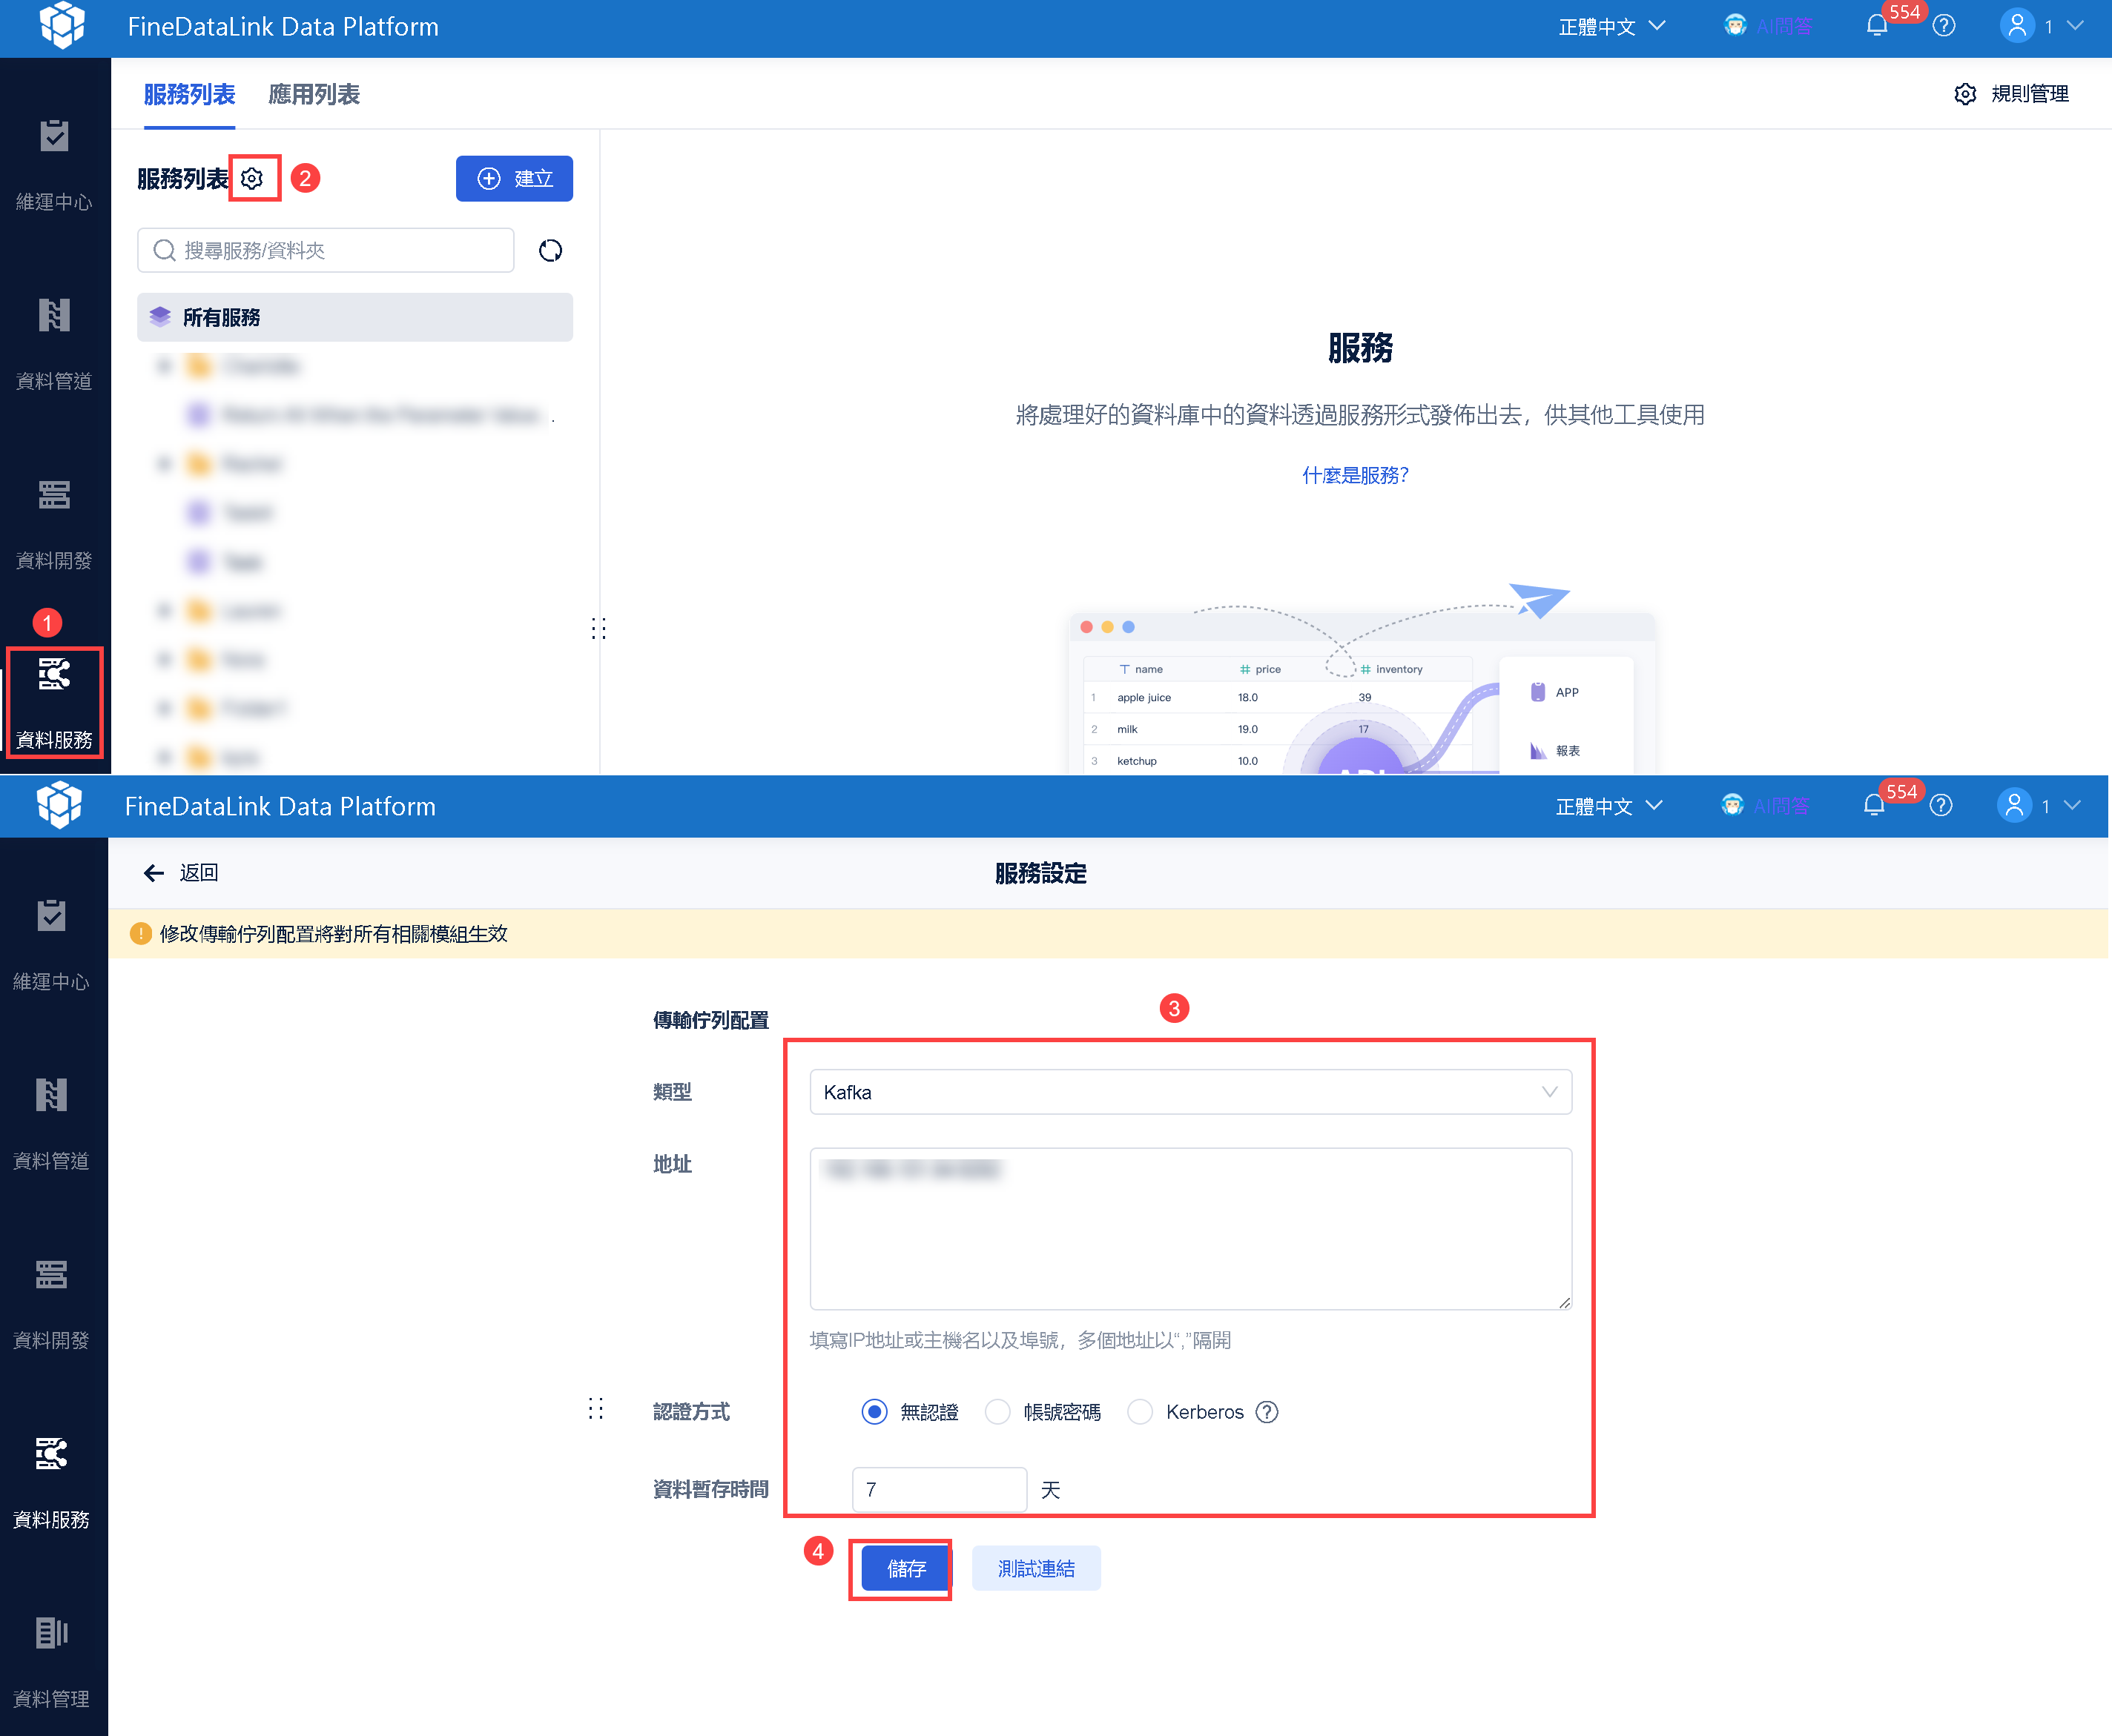Switch to the 服務列表 tab

point(189,94)
